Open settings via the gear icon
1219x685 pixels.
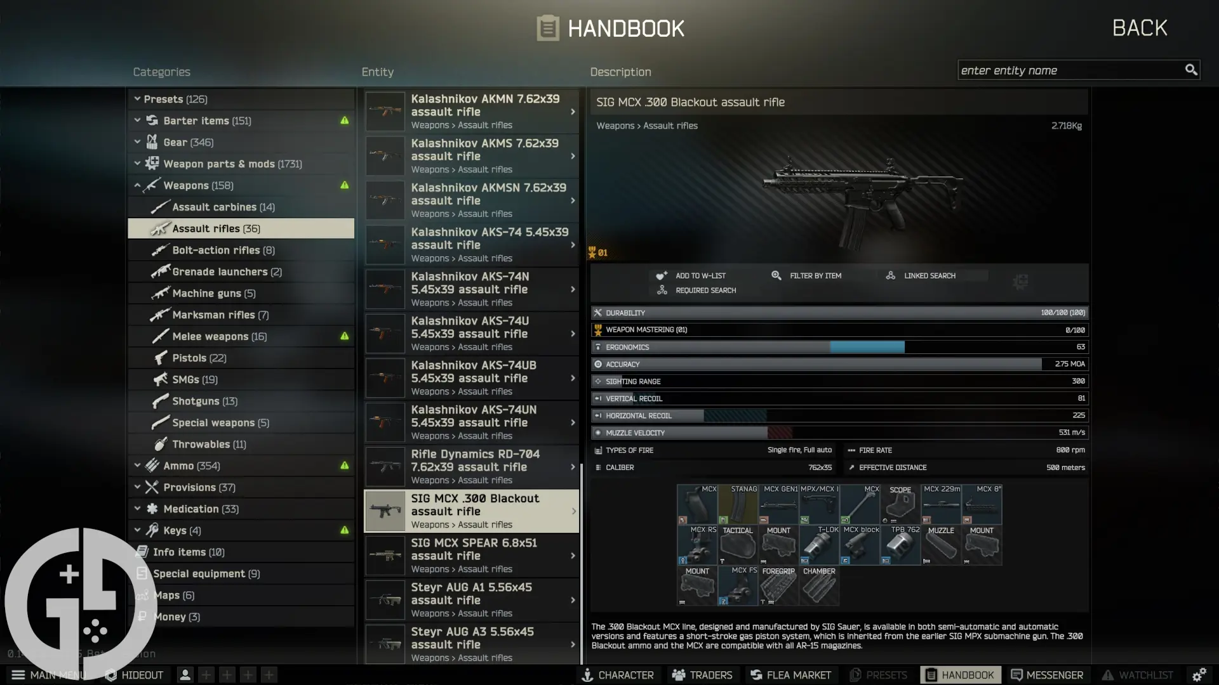[1201, 675]
